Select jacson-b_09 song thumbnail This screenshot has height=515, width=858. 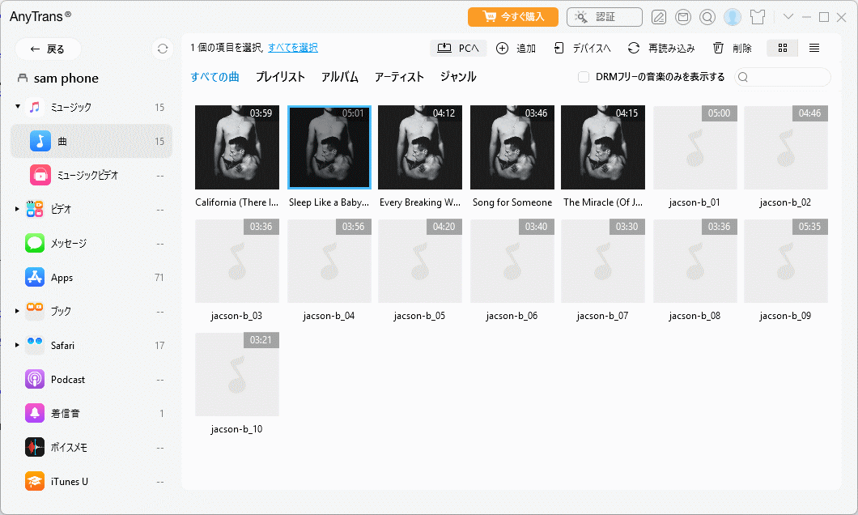(786, 261)
